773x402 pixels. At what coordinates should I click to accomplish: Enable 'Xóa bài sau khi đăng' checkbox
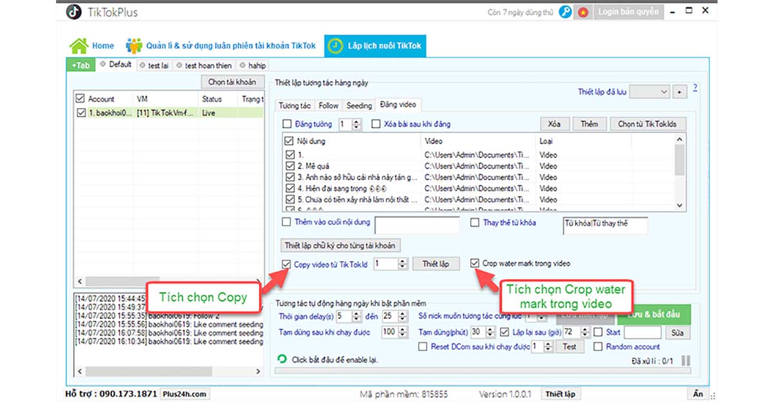point(376,124)
